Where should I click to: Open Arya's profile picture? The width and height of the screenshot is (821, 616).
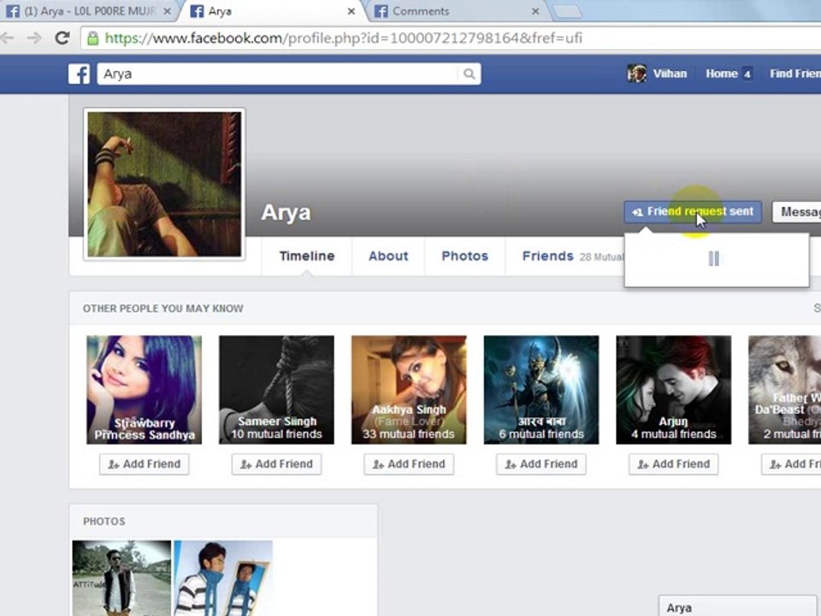[x=164, y=185]
